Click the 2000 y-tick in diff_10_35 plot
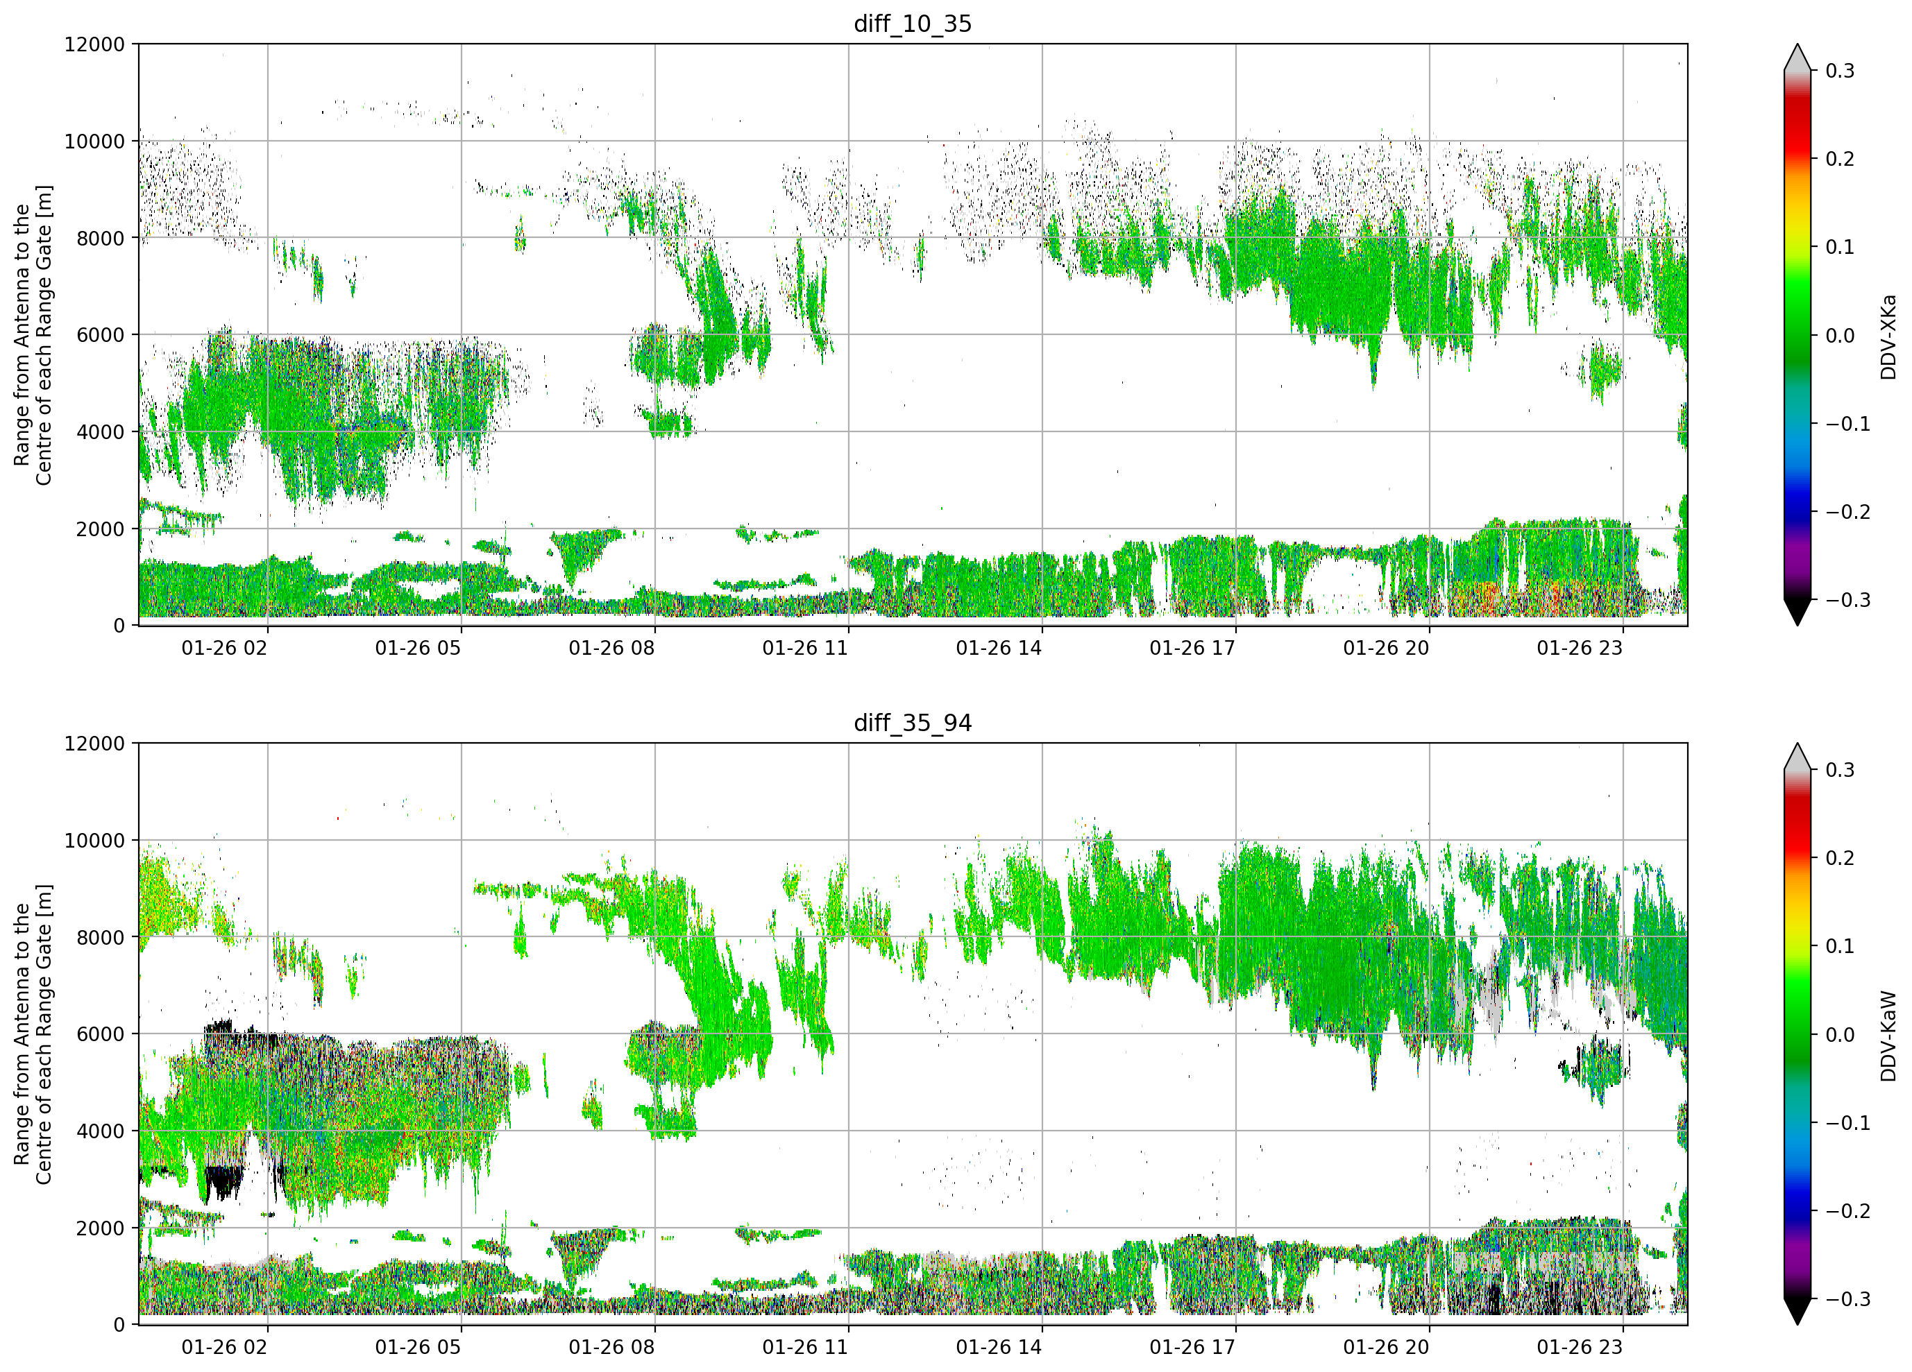 (101, 529)
